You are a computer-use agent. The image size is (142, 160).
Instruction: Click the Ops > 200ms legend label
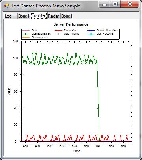click(x=105, y=34)
